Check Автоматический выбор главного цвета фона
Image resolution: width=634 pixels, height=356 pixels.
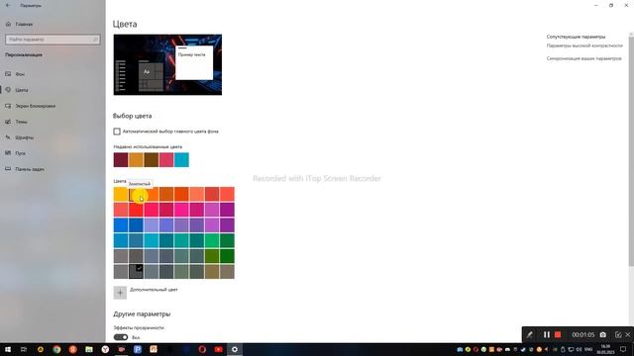(x=117, y=132)
